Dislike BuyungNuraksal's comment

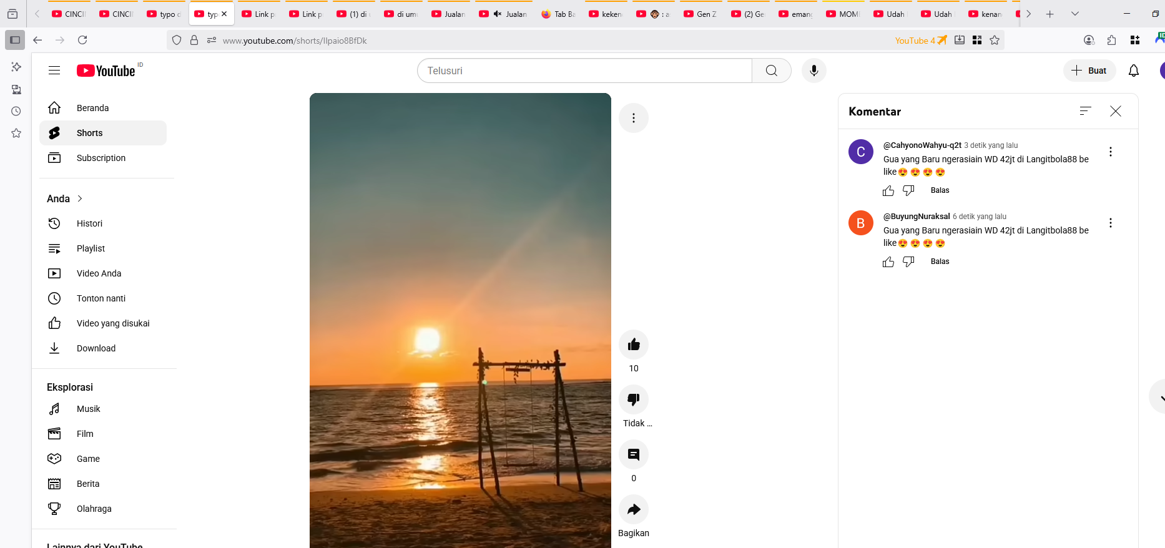pos(908,262)
